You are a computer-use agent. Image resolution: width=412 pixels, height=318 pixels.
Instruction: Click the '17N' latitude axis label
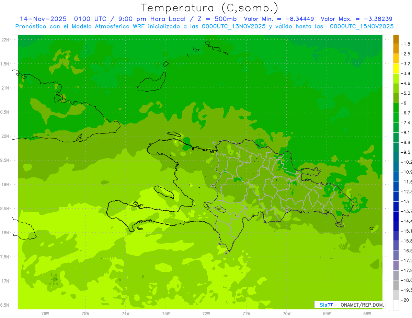5,281
